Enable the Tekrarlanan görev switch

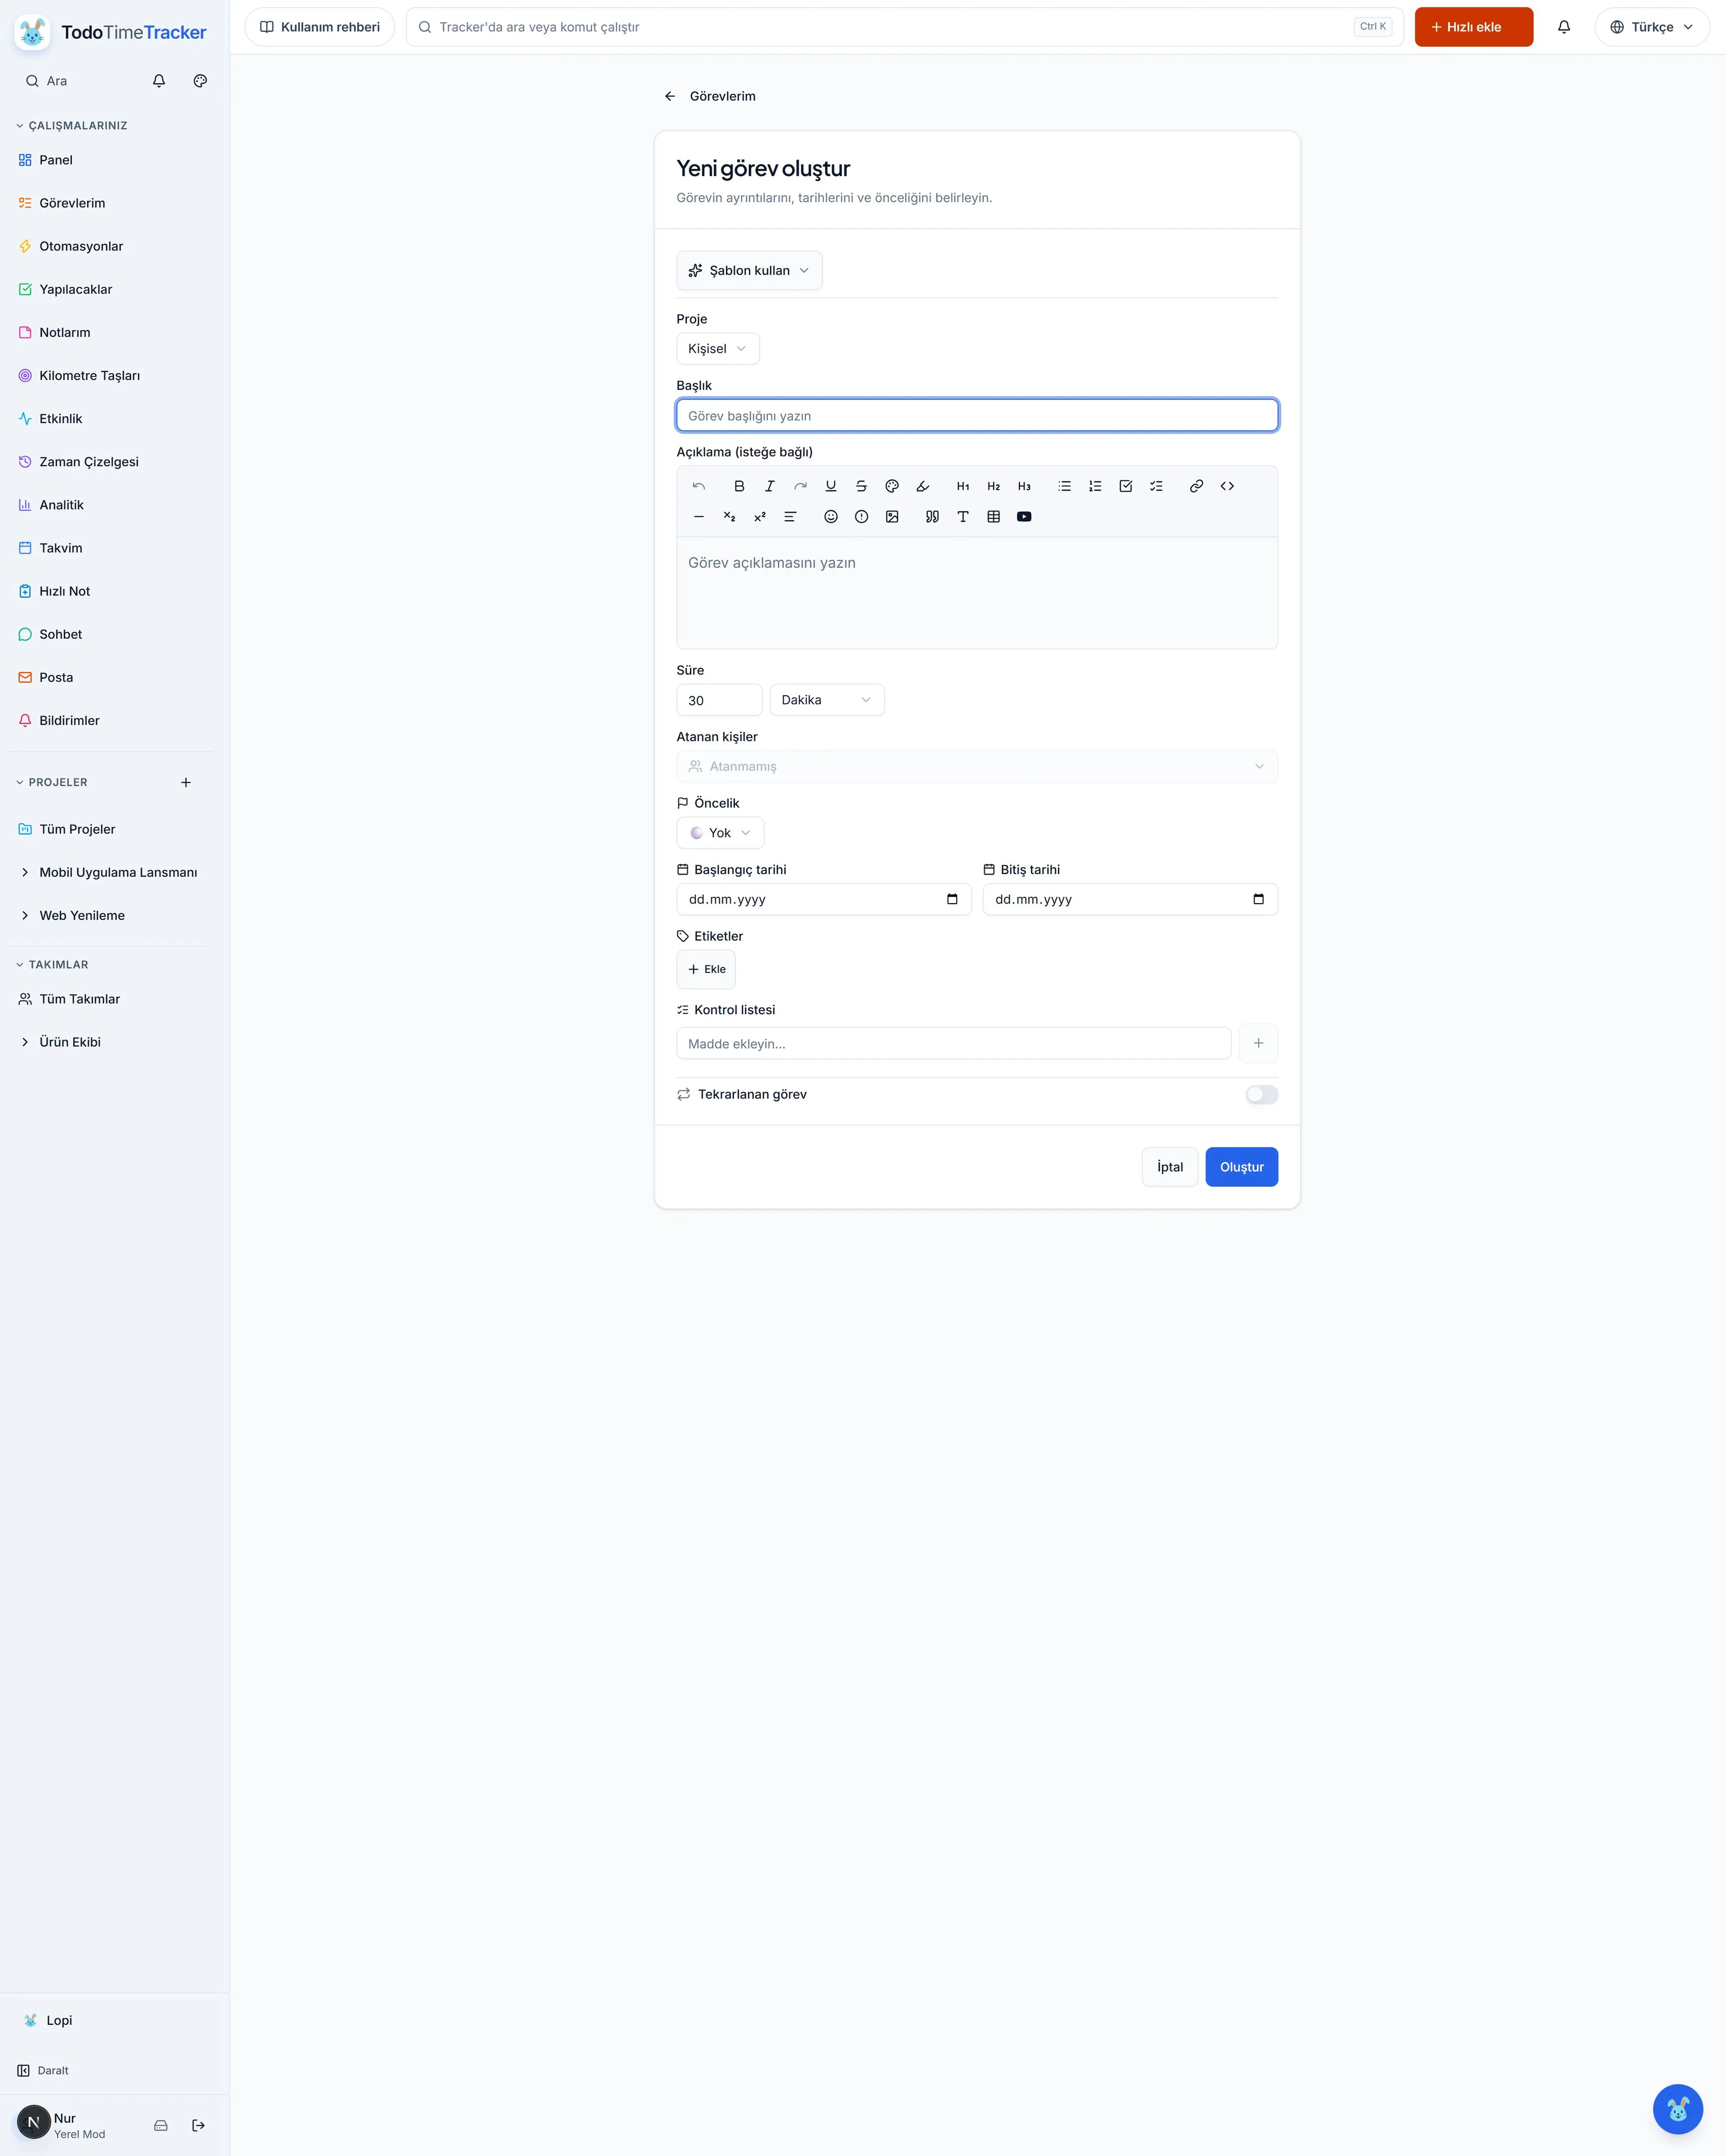1261,1094
